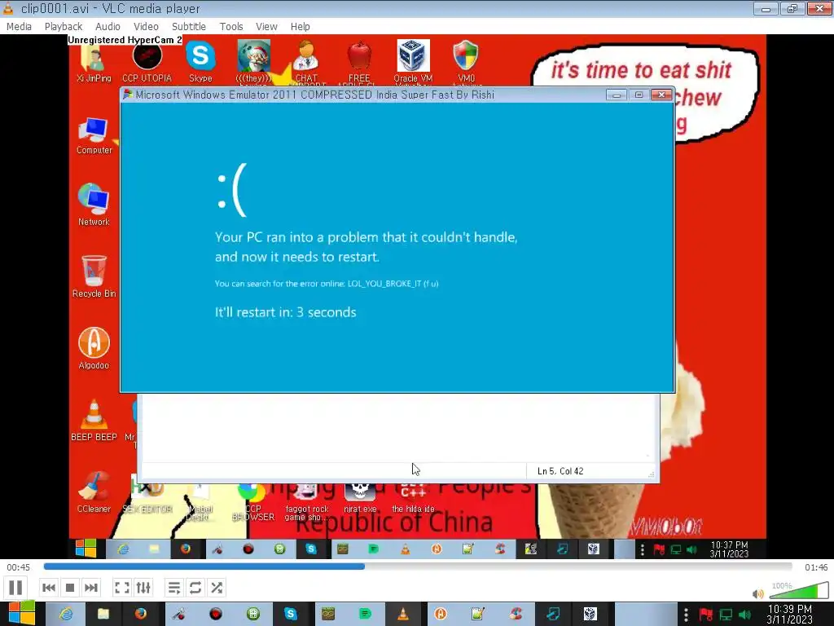Click the Algodoo desktop icon in the video

(x=94, y=348)
